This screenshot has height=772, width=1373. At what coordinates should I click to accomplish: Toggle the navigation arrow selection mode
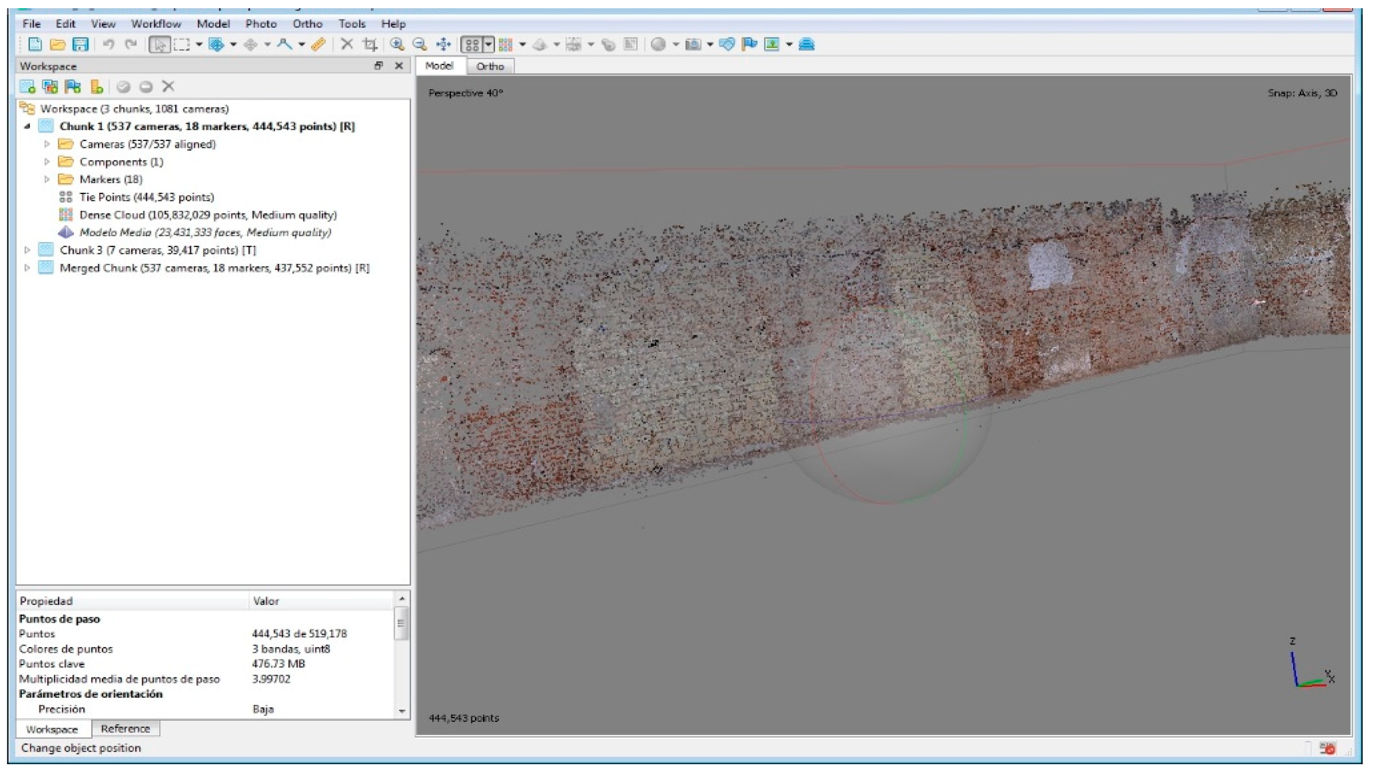[159, 44]
